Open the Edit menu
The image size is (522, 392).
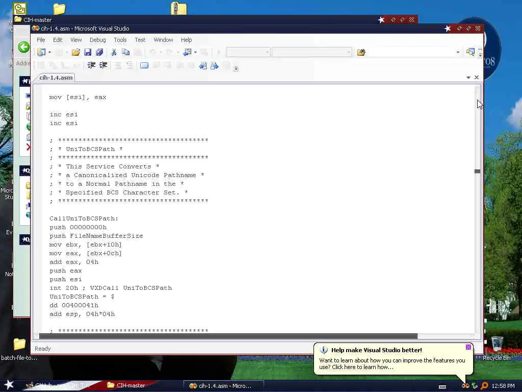(58, 40)
